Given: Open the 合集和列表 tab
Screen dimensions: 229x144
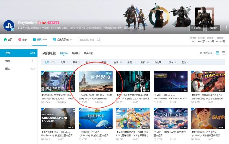Looking at the screenshot, I should [x=63, y=39].
